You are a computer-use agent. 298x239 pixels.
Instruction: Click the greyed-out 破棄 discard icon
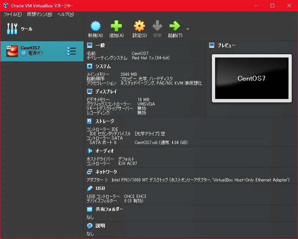[x=157, y=26]
